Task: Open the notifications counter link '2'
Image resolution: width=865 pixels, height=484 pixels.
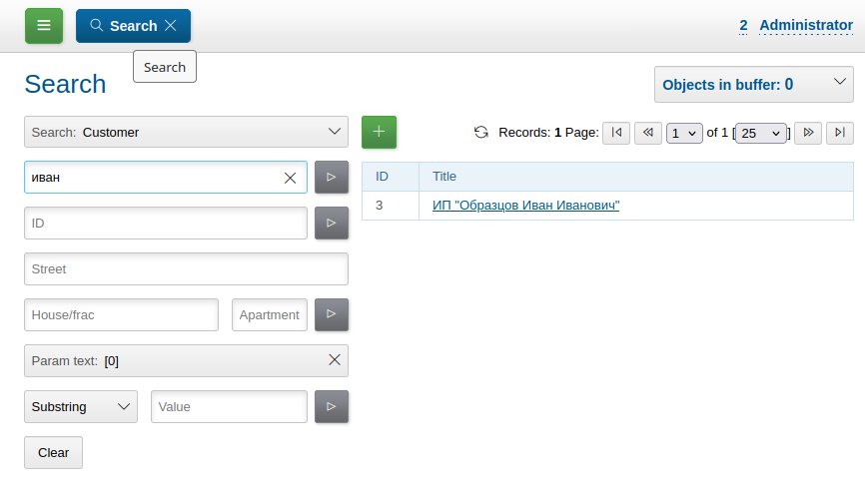Action: 743,25
